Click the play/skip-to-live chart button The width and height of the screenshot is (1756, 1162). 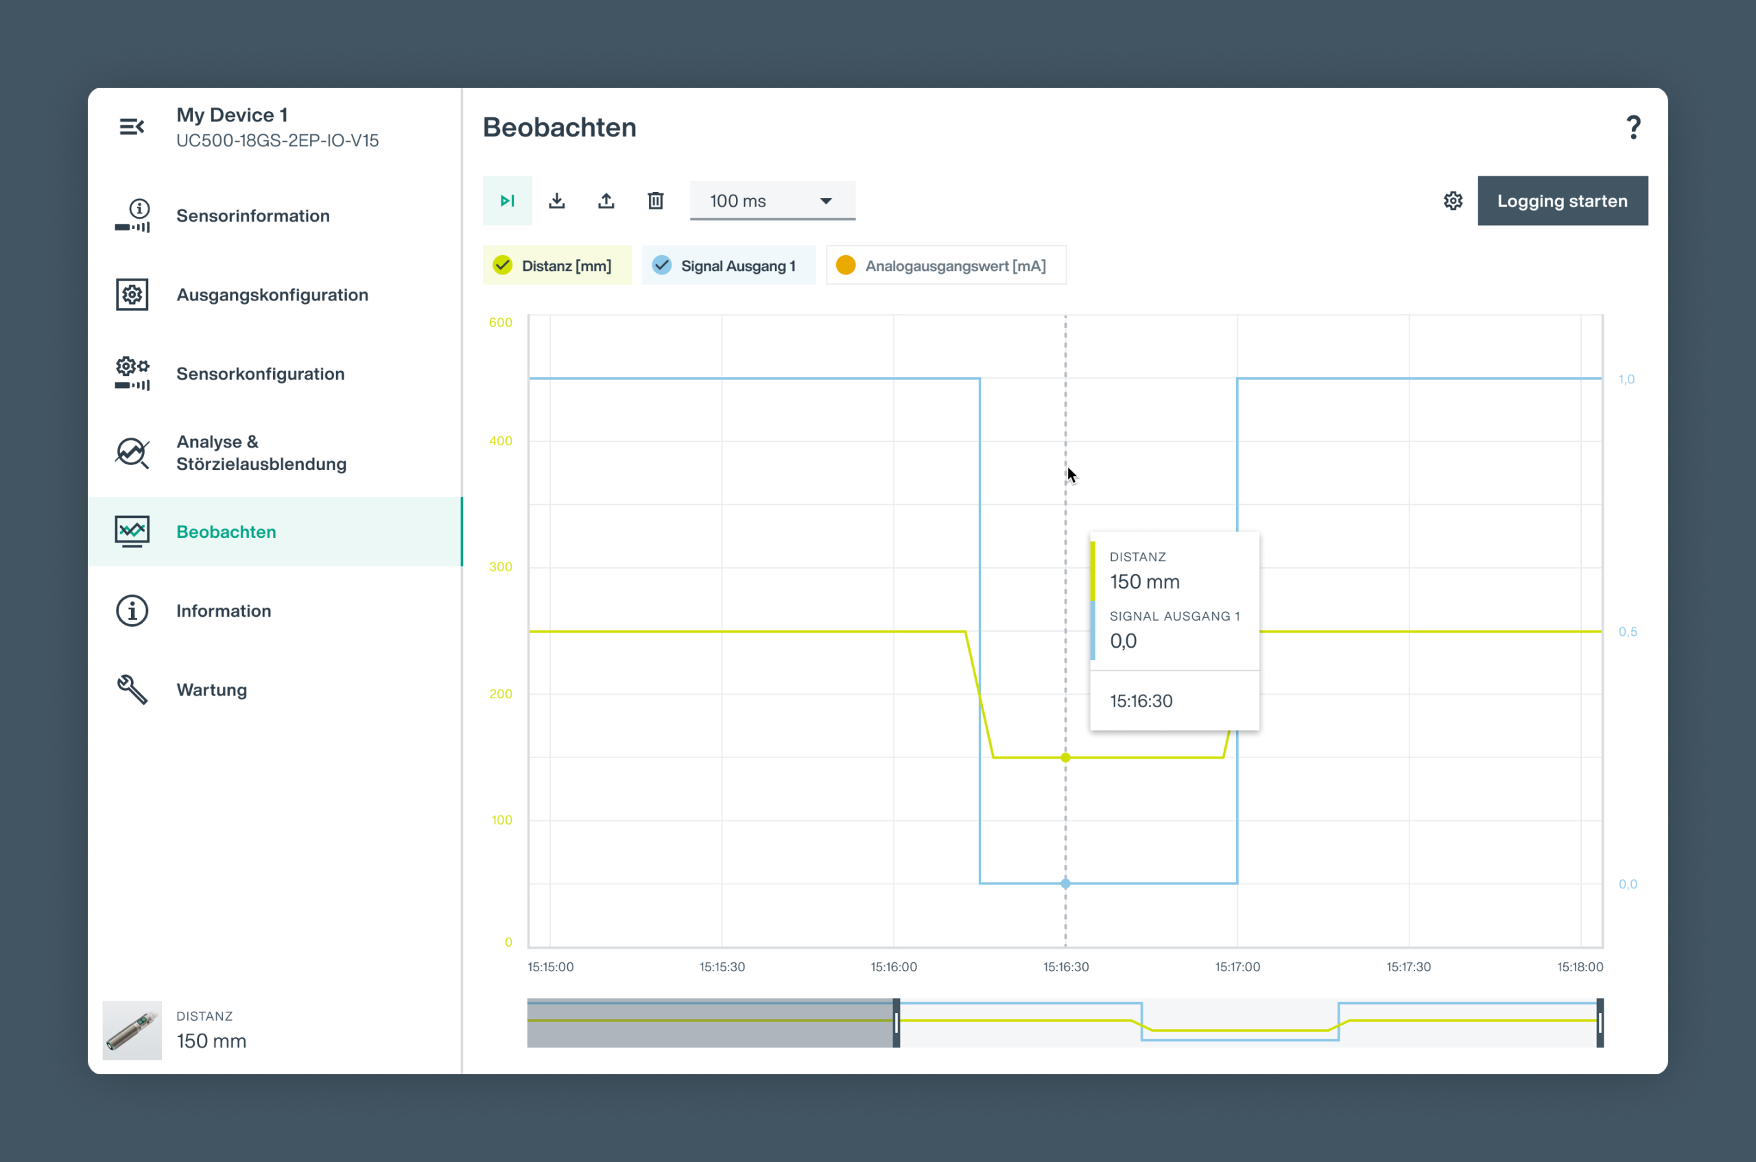tap(507, 201)
